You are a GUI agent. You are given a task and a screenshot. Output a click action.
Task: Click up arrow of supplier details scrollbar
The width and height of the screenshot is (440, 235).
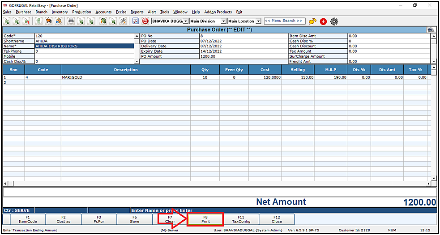point(137,36)
